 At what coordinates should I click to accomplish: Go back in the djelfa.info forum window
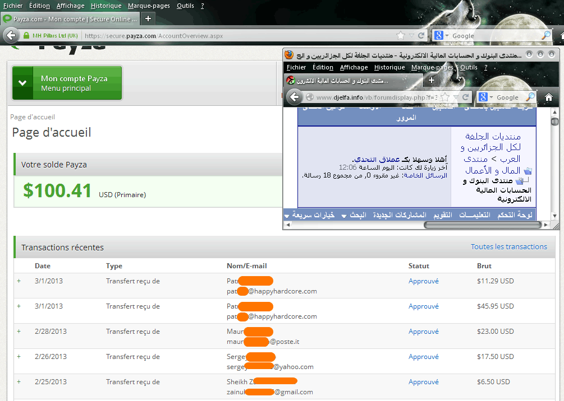pos(295,97)
